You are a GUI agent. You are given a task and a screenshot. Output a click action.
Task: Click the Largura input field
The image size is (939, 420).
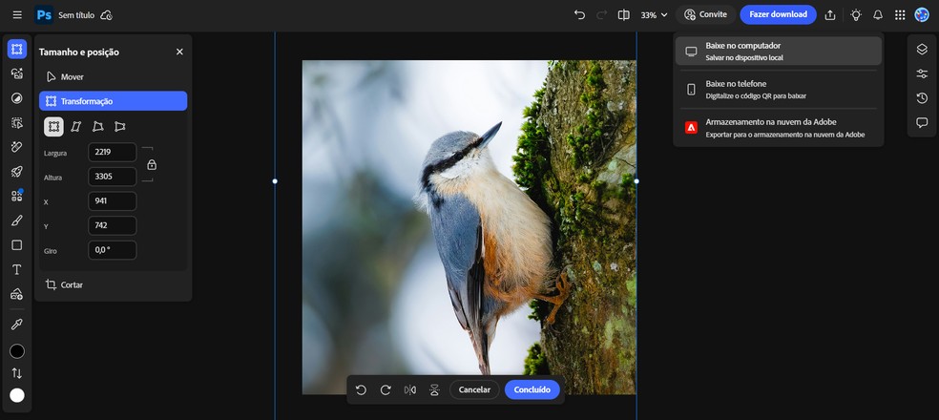112,153
